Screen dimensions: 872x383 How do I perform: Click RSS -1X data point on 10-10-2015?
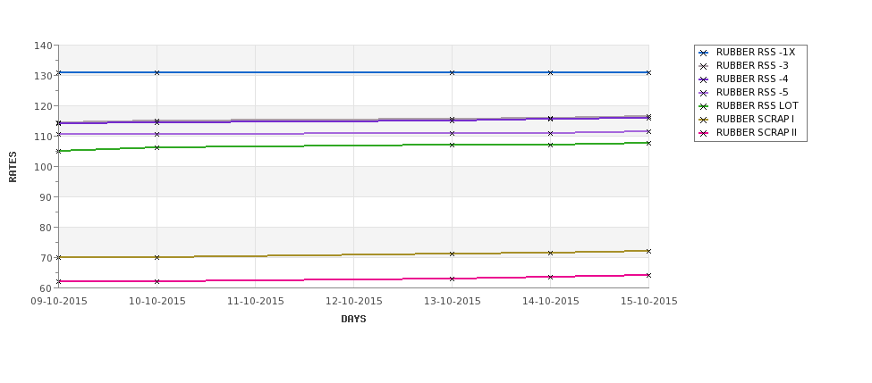pos(157,72)
